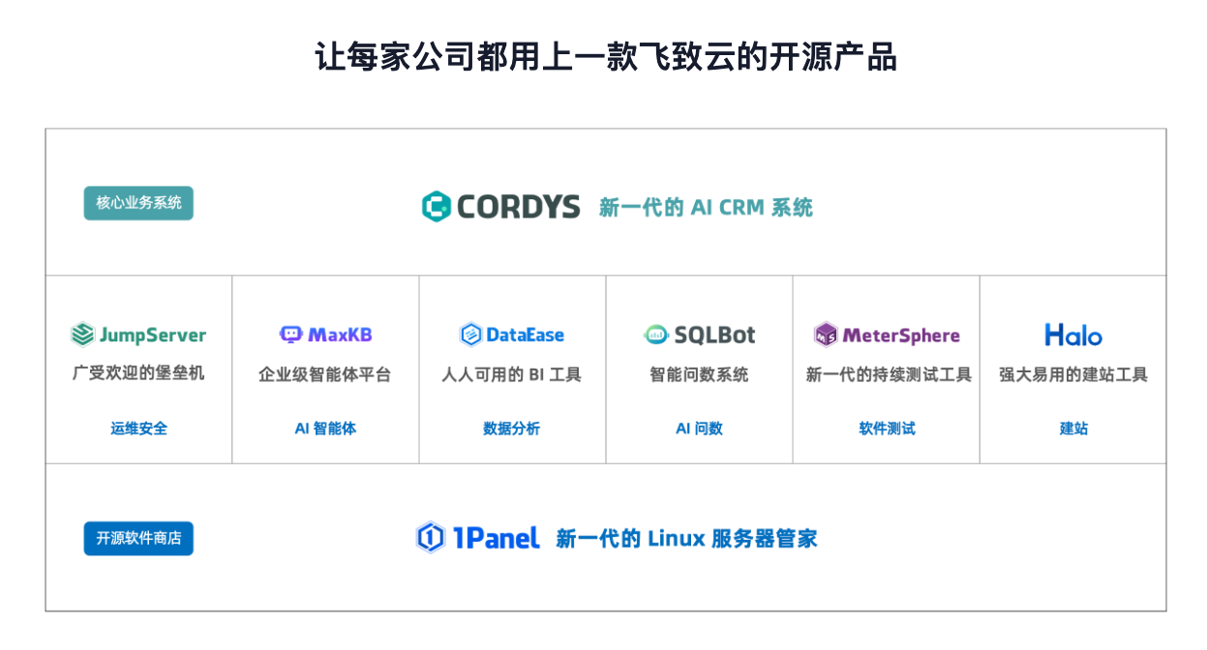Open the 运维安全 category link
Screen dimensions: 1207x650
point(138,428)
